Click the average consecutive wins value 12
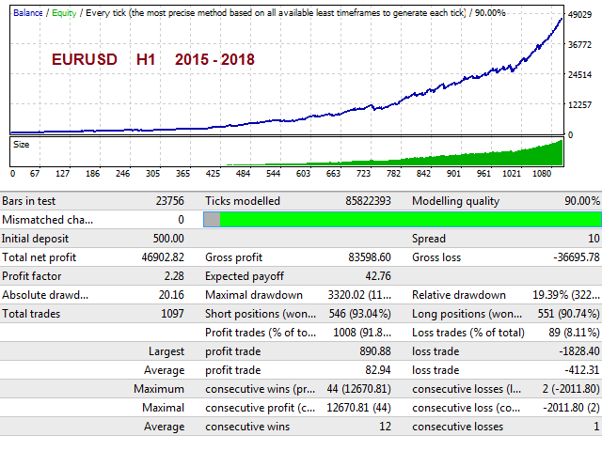Screen dimensions: 602x451 385,427
